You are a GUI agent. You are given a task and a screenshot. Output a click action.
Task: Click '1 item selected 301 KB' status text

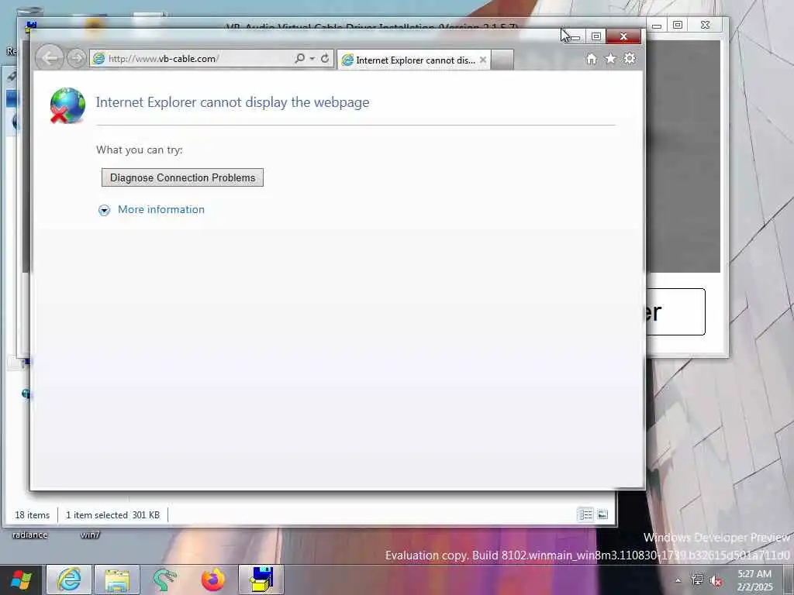point(112,515)
